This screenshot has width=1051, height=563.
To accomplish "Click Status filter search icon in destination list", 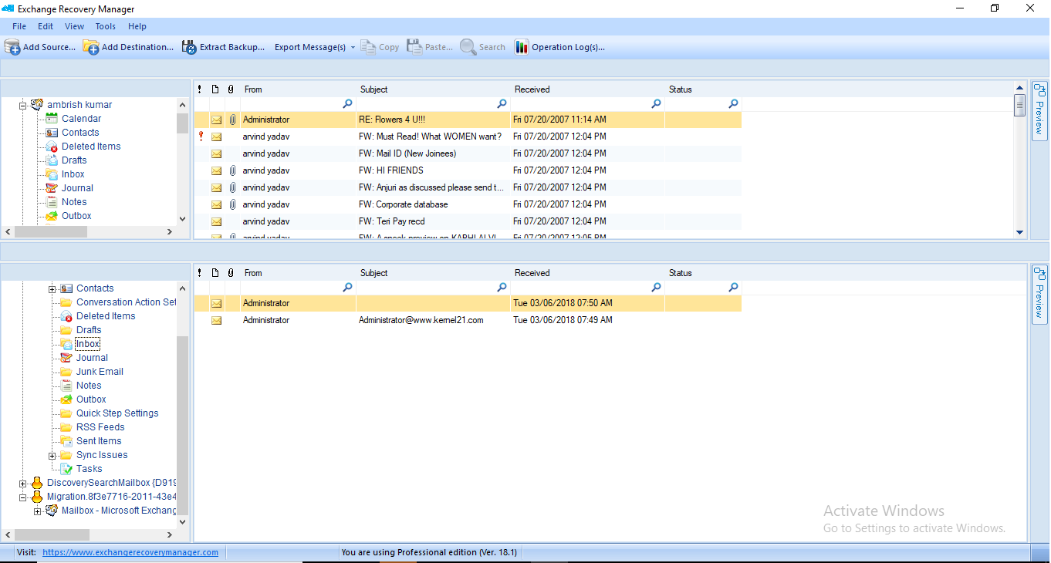I will point(733,287).
